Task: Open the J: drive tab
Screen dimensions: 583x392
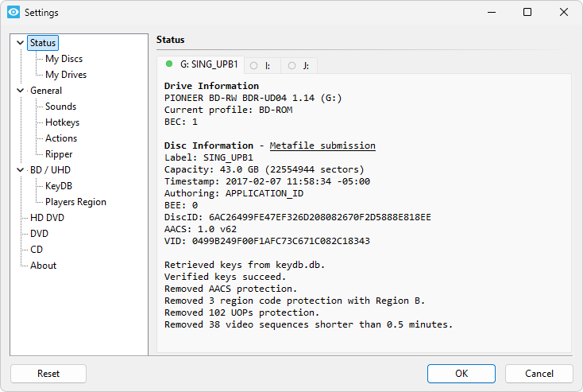Action: pyautogui.click(x=299, y=65)
